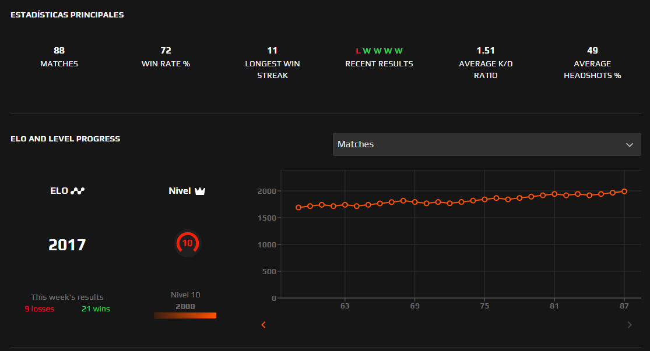Open the Matches dropdown selector
This screenshot has height=351, width=650.
(487, 144)
